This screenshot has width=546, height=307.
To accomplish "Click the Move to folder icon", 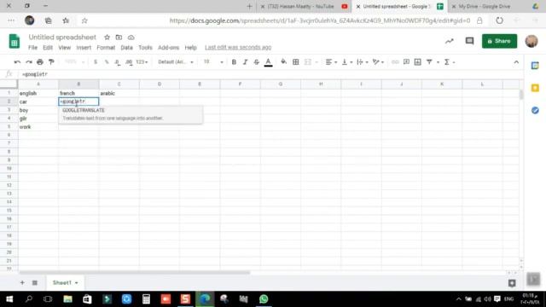I will pyautogui.click(x=119, y=38).
